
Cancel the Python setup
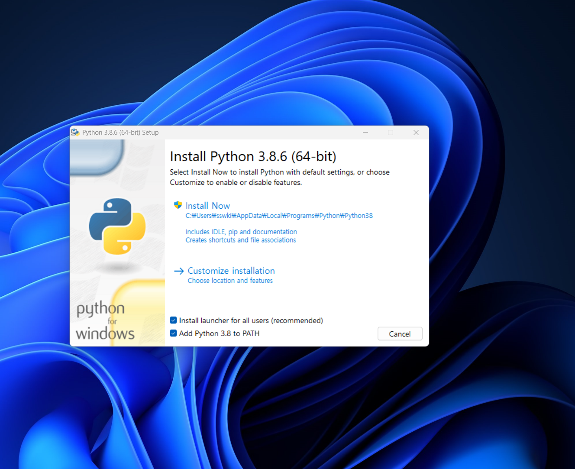point(400,334)
